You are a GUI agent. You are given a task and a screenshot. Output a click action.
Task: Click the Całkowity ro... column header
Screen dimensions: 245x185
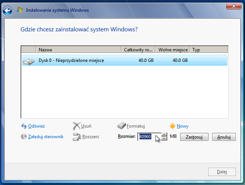(x=138, y=49)
